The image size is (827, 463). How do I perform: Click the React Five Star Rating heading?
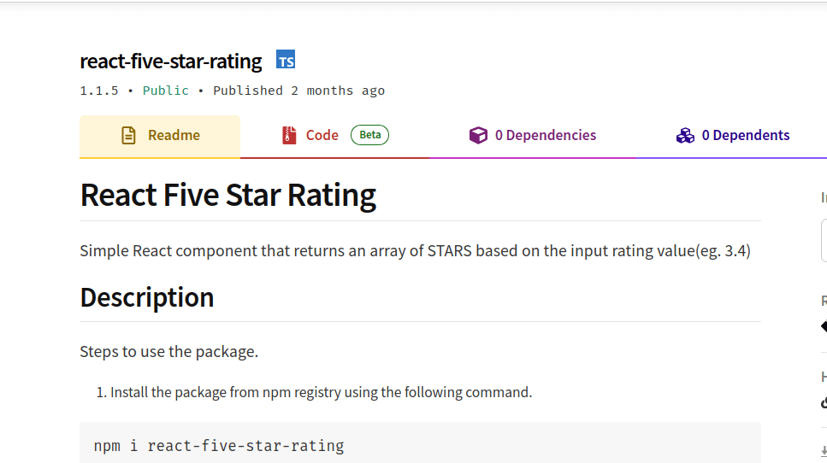pos(228,196)
